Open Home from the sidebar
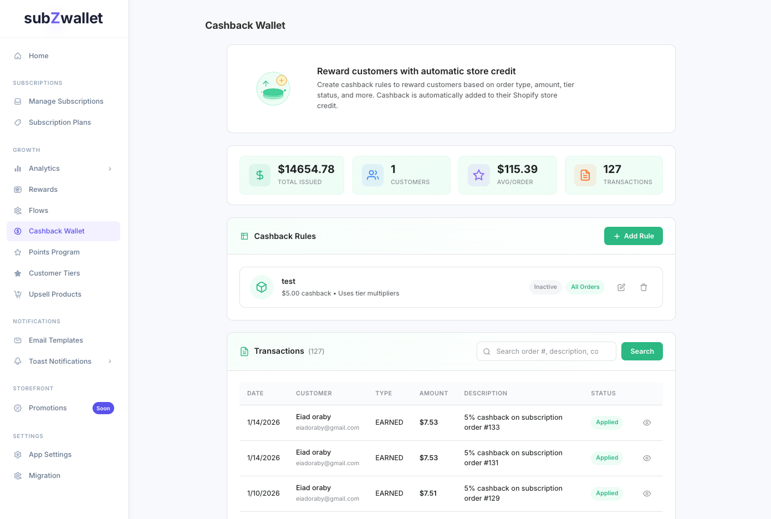The height and width of the screenshot is (519, 771). click(x=63, y=56)
